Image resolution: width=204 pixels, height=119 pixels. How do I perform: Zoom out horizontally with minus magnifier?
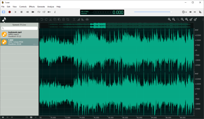click(174, 19)
